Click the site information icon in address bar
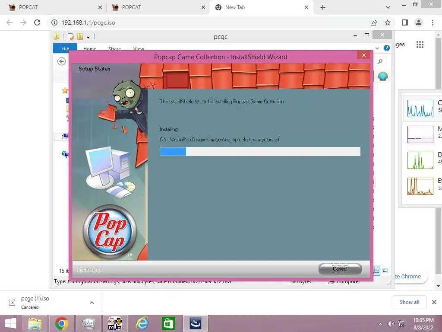The image size is (442, 332). pyautogui.click(x=54, y=22)
